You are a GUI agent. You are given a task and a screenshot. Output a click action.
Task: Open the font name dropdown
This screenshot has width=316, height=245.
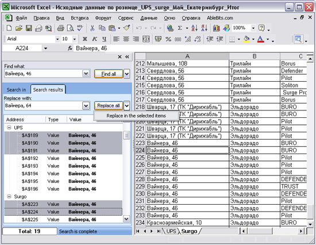(57, 39)
